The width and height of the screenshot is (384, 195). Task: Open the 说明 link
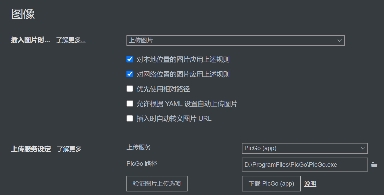click(310, 184)
